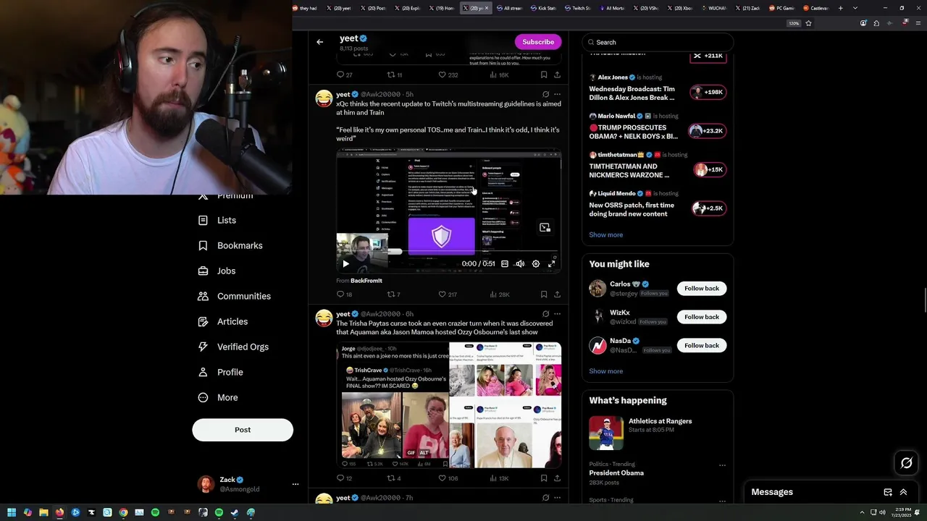Follow back WizKx

(702, 317)
